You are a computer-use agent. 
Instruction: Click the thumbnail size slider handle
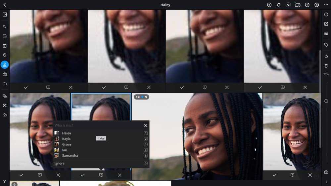coord(326,101)
